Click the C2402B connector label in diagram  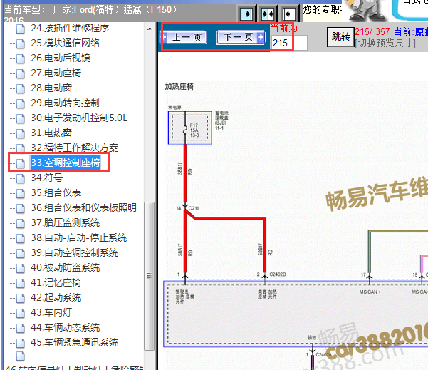[x=277, y=274]
